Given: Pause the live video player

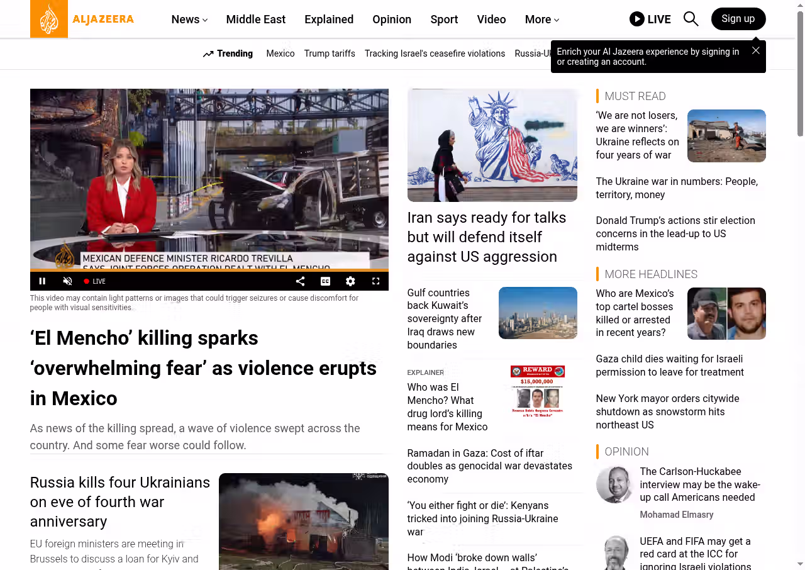Looking at the screenshot, I should pyautogui.click(x=42, y=281).
